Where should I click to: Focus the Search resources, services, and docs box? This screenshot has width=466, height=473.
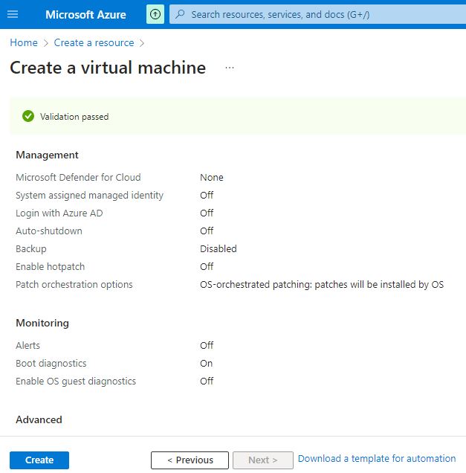pyautogui.click(x=312, y=14)
